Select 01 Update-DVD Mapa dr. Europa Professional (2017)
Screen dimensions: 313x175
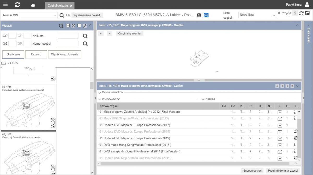[135, 125]
